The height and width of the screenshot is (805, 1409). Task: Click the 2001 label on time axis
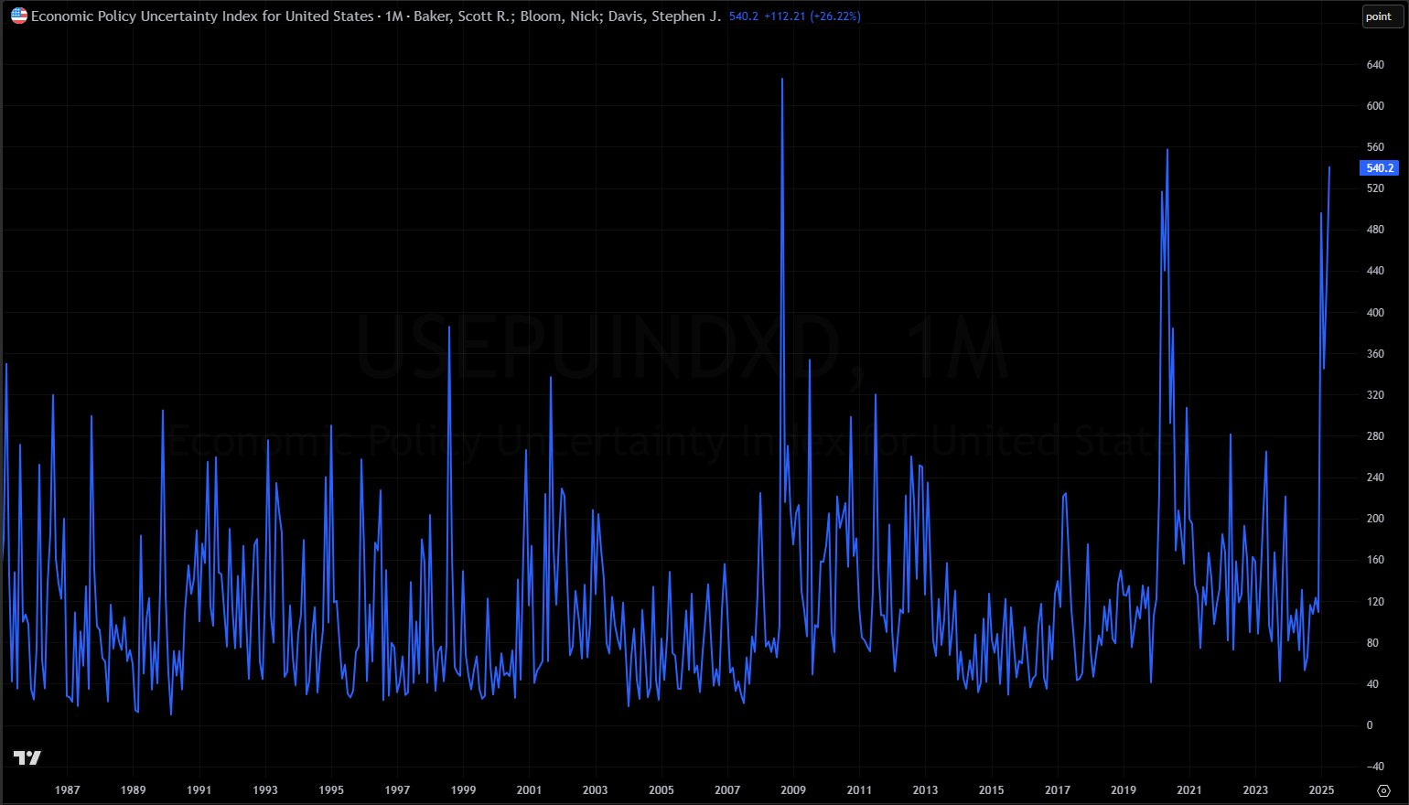(529, 789)
